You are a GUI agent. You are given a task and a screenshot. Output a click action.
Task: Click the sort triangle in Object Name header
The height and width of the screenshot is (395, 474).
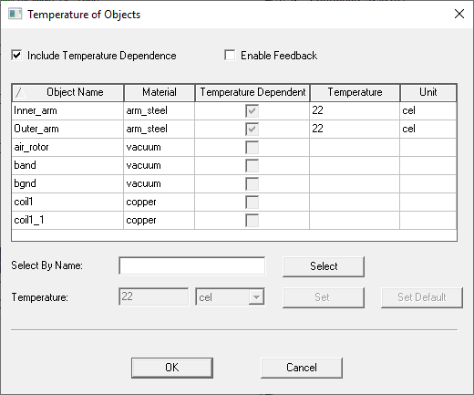point(20,93)
